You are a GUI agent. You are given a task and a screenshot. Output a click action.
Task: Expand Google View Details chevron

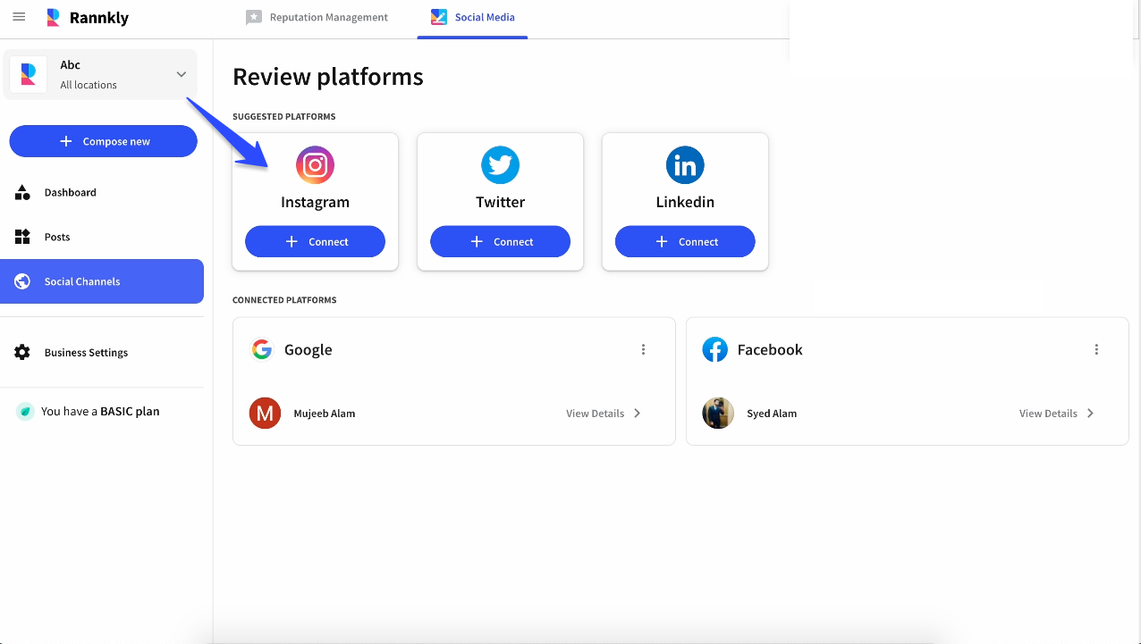click(x=637, y=414)
